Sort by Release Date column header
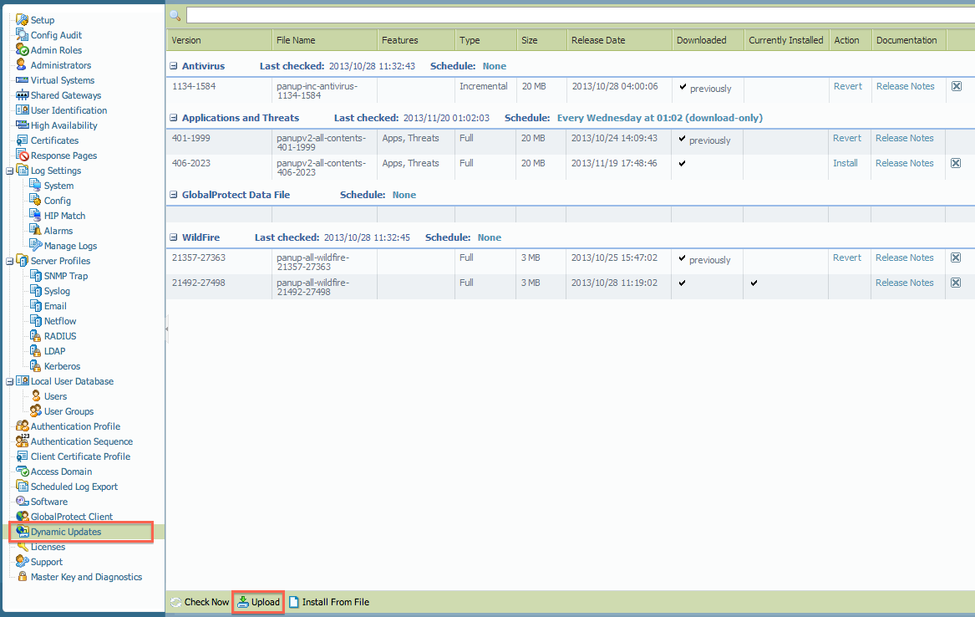Viewport: 975px width, 617px height. point(619,40)
